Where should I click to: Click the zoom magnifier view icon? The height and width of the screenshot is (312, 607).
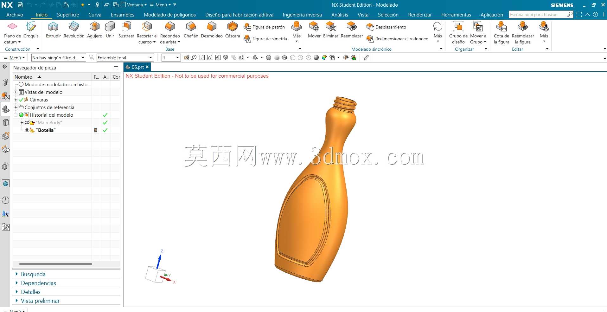(194, 57)
